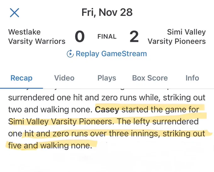Tap the FINAL game status label
The width and height of the screenshot is (214, 172).
[x=107, y=36]
